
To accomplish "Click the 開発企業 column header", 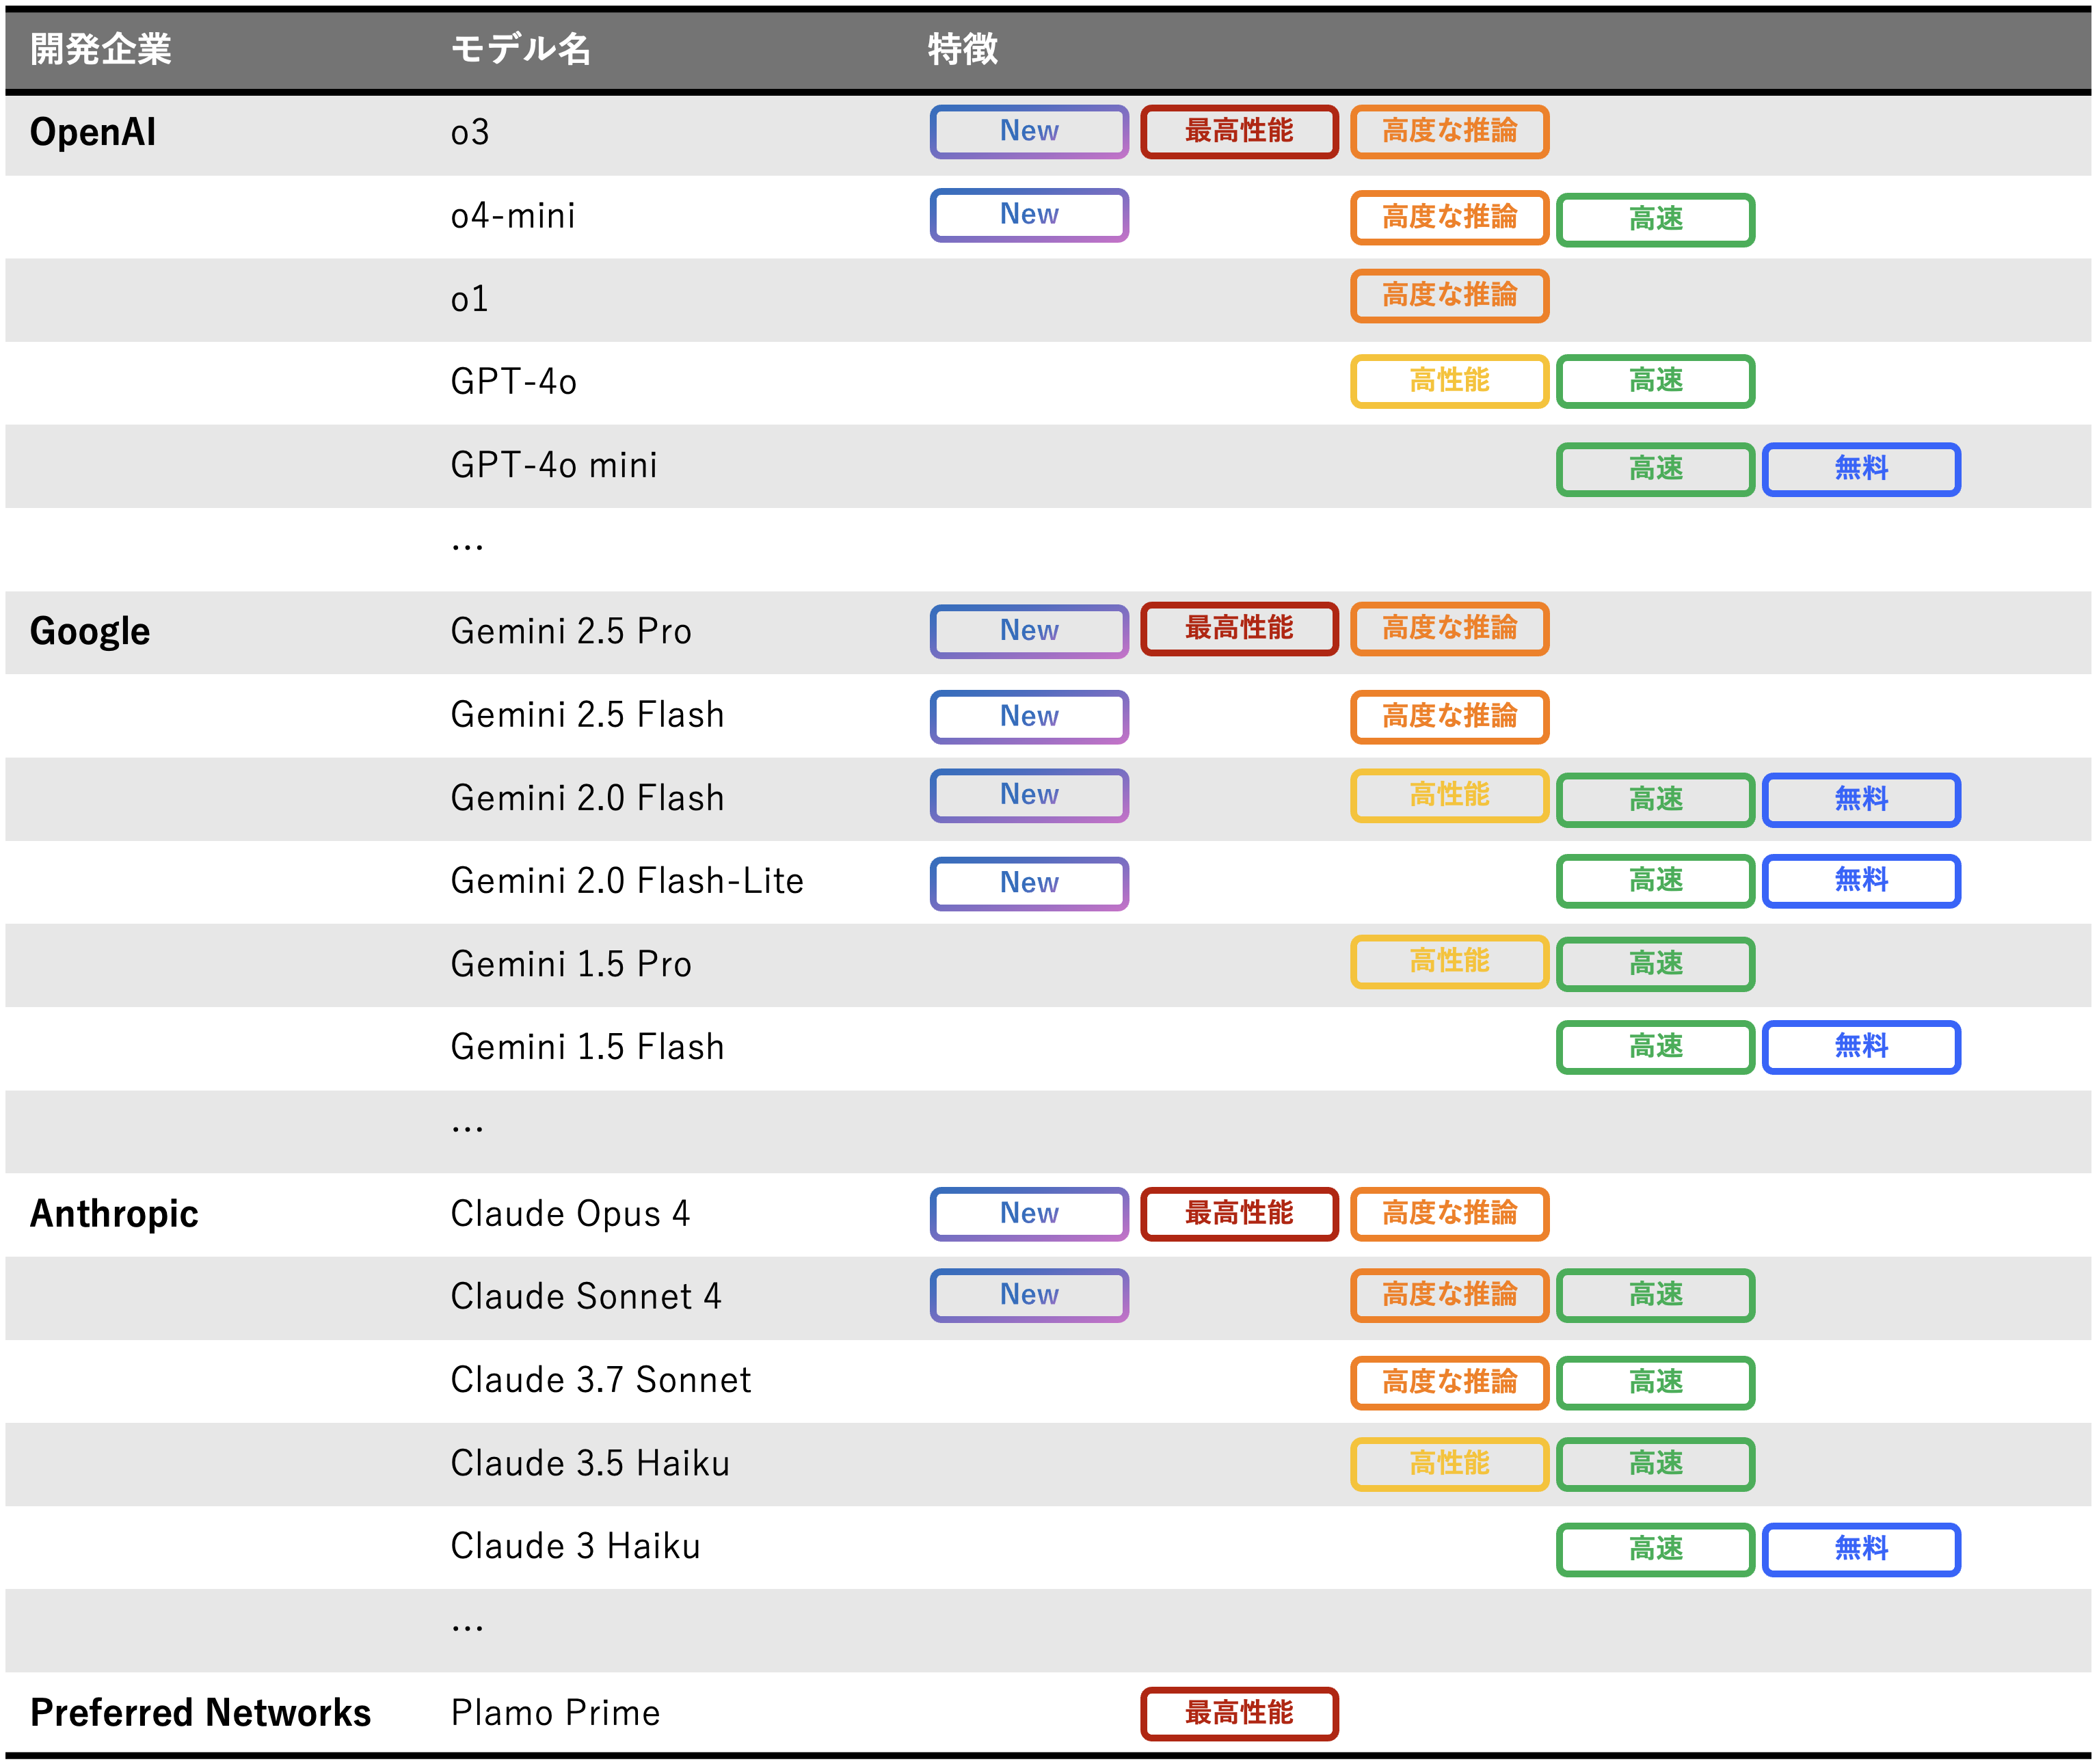I will click(100, 48).
